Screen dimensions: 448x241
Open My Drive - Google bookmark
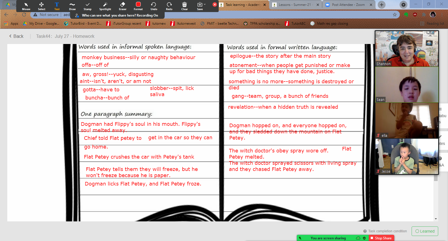click(x=41, y=24)
